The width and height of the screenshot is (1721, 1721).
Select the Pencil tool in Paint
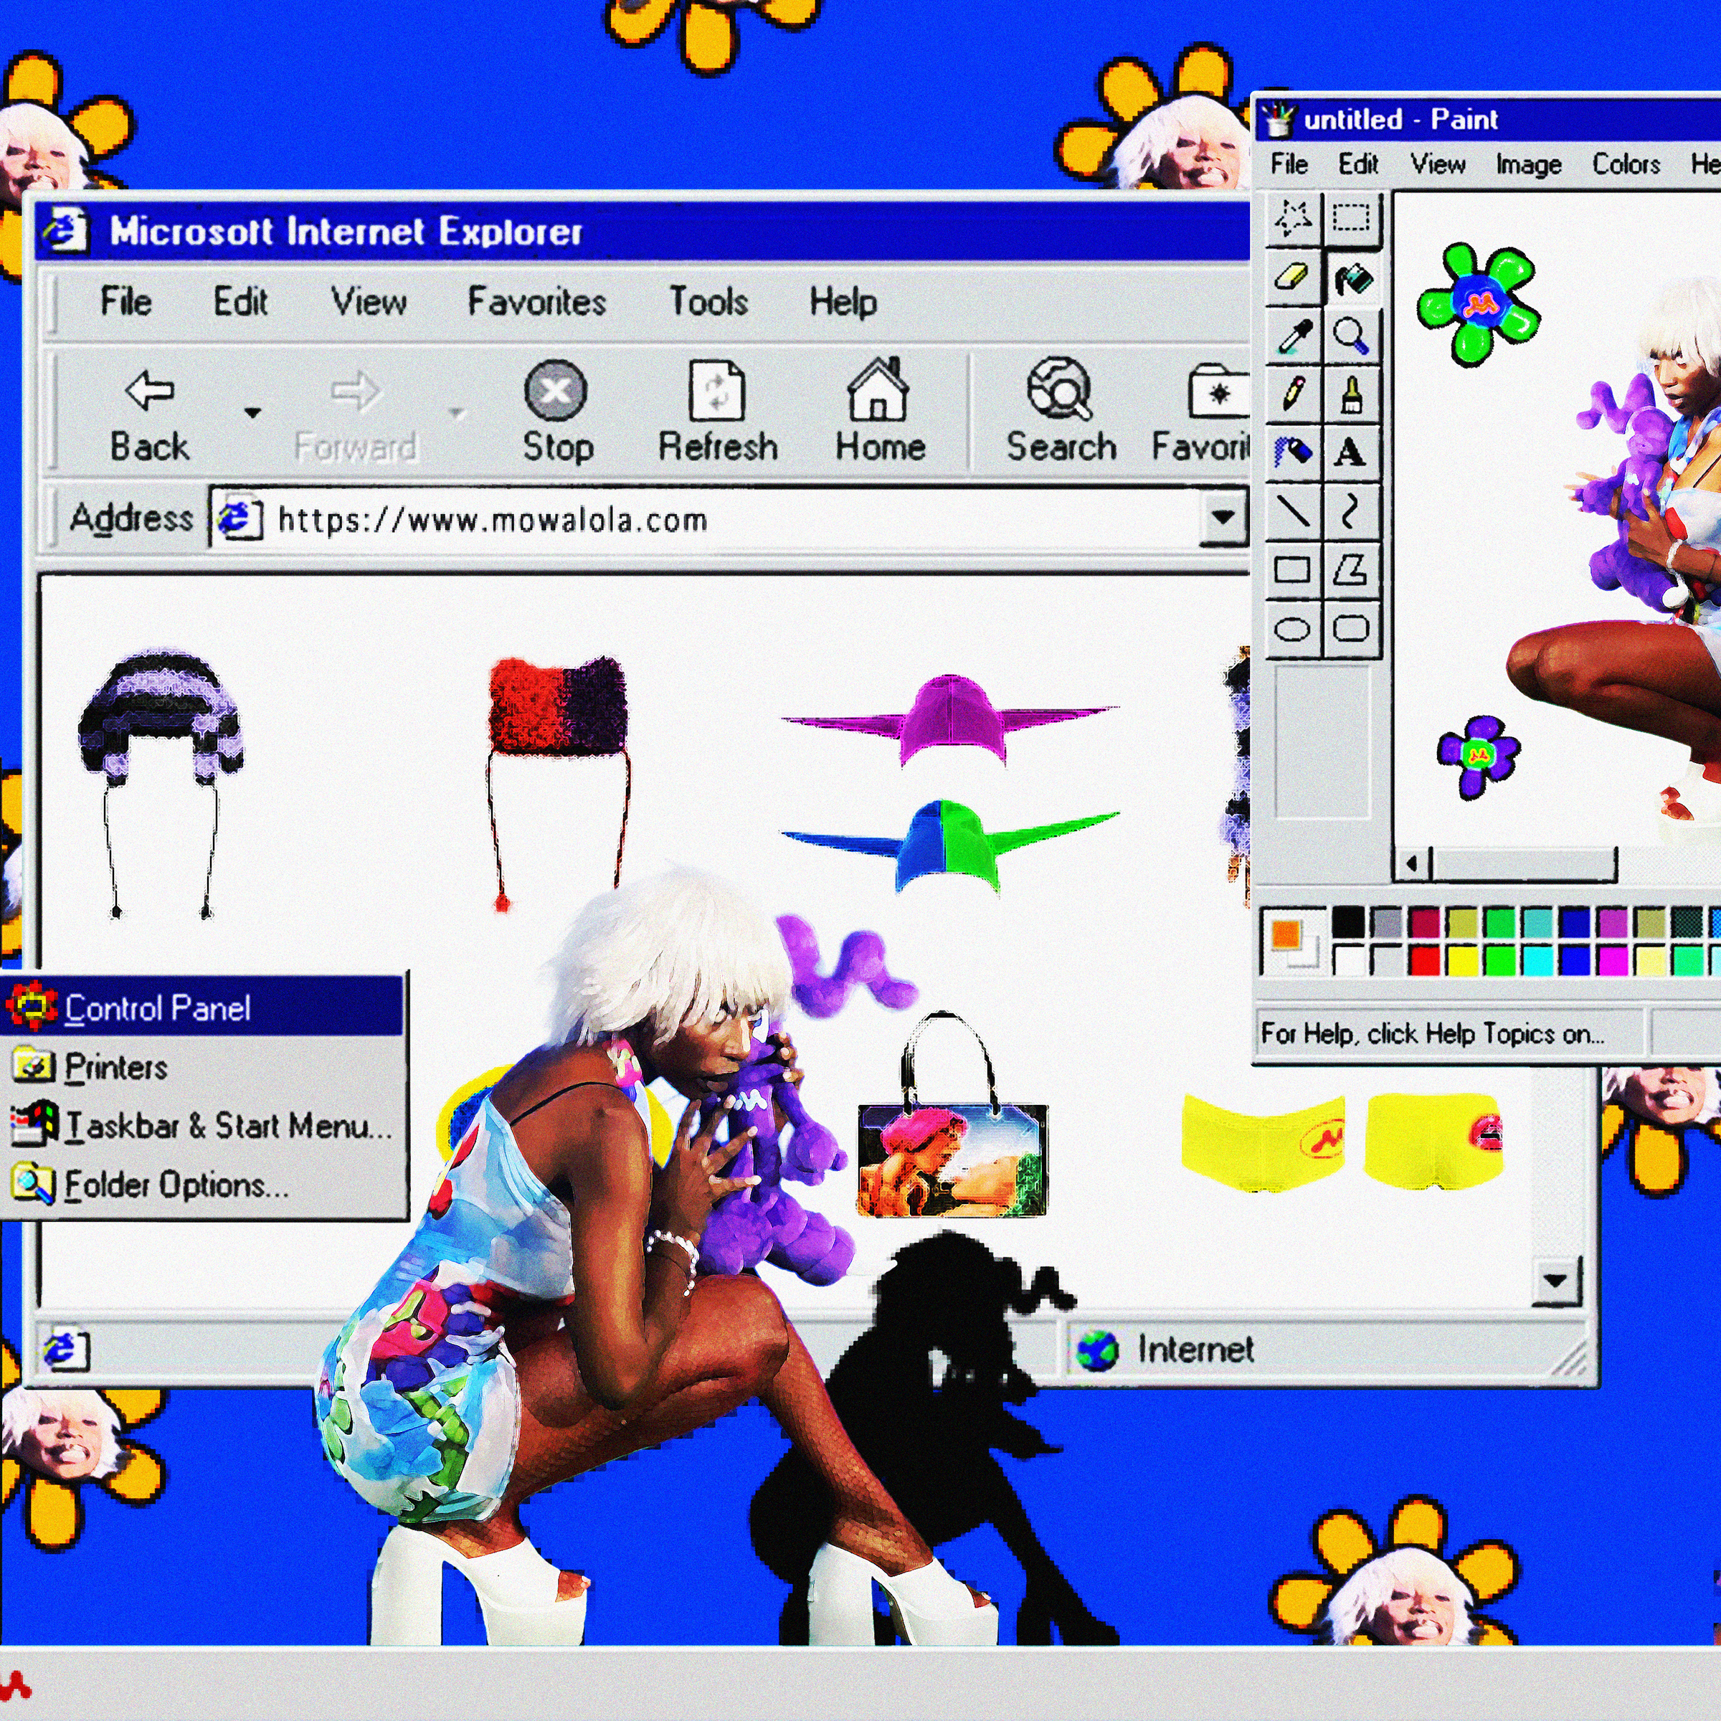[x=1294, y=394]
